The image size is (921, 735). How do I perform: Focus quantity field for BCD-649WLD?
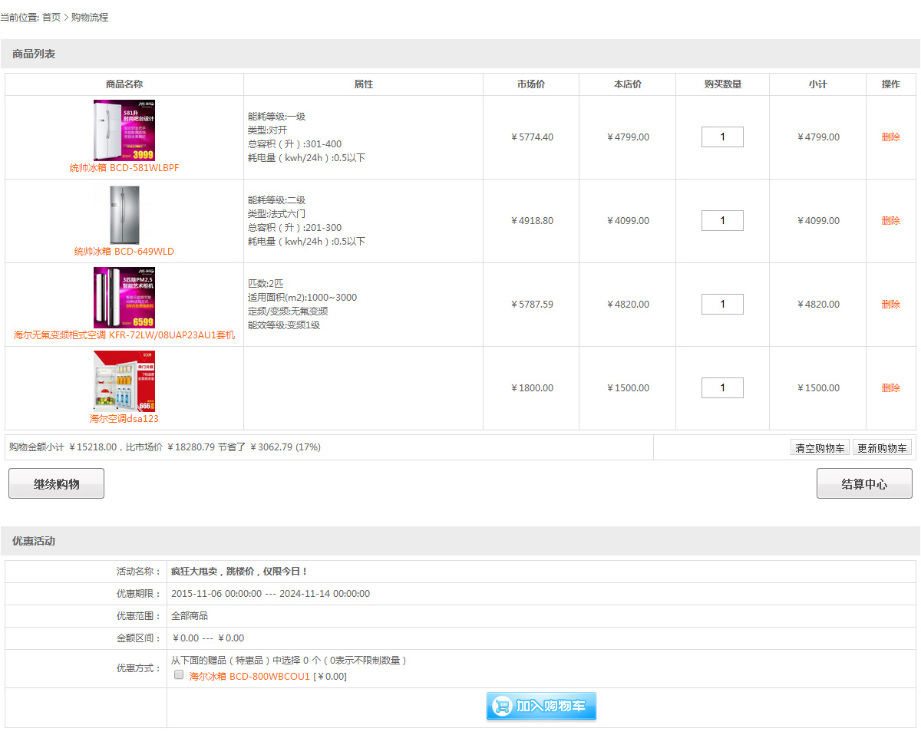722,221
